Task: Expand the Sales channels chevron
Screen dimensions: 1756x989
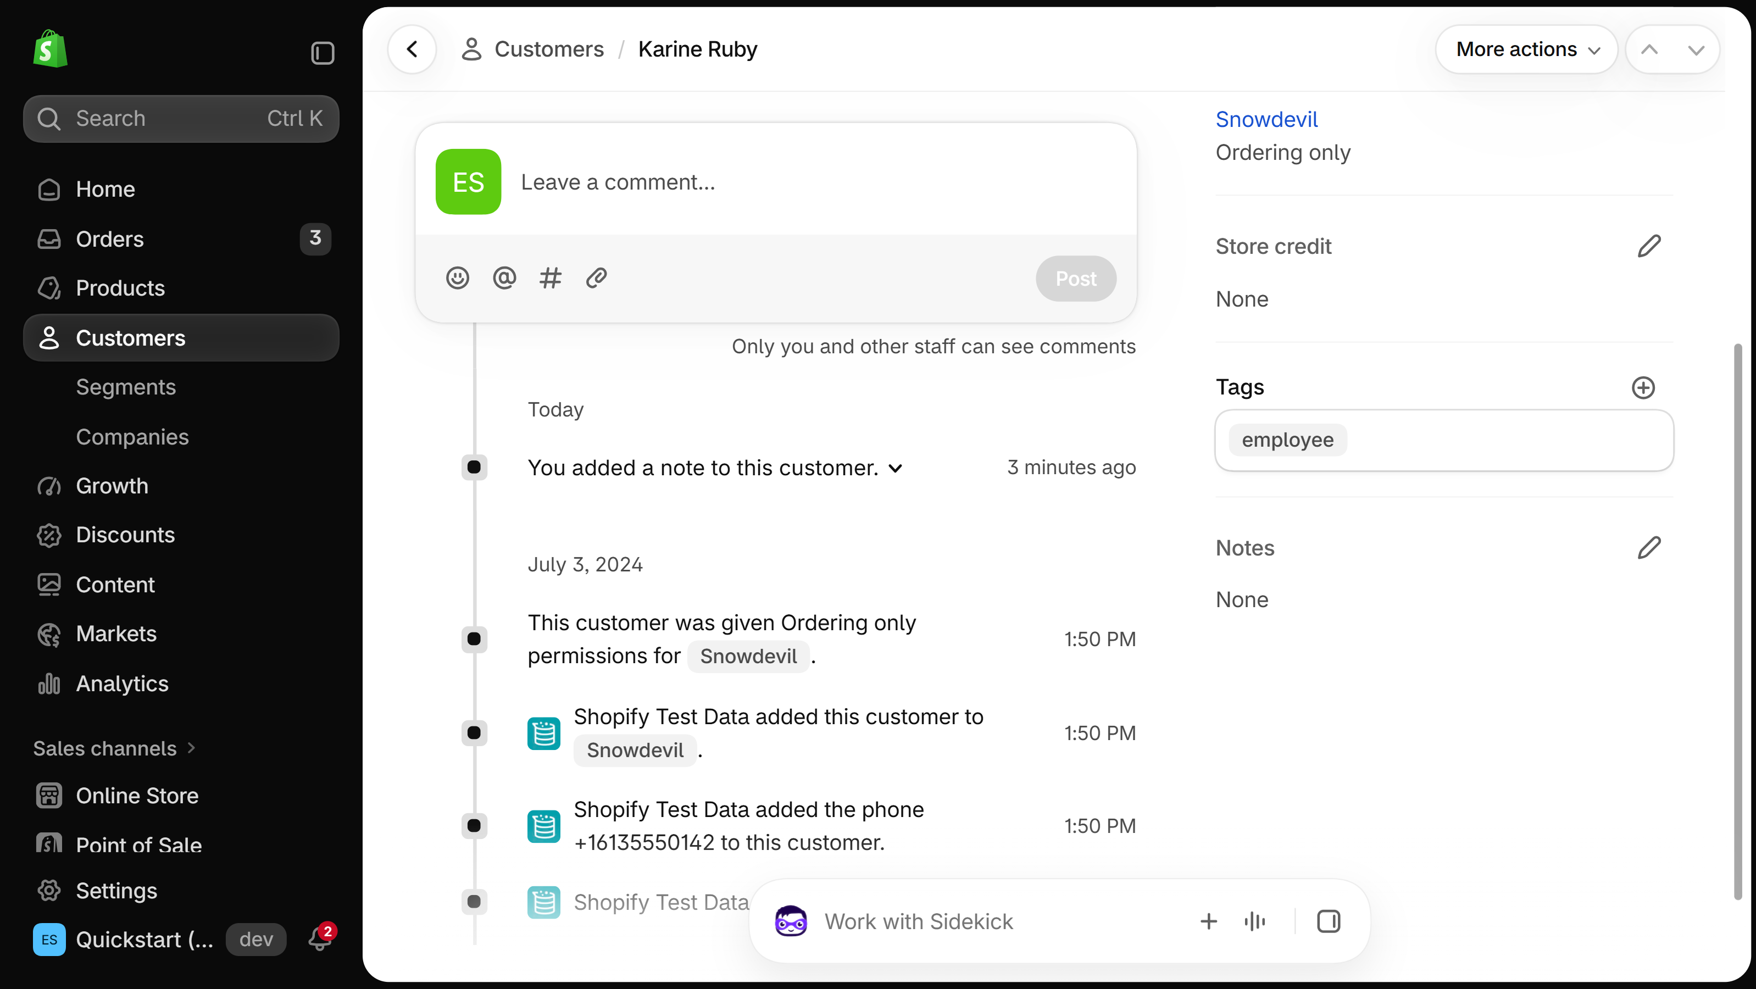Action: tap(192, 748)
